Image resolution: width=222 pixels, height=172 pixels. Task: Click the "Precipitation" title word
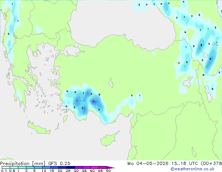tap(15, 164)
